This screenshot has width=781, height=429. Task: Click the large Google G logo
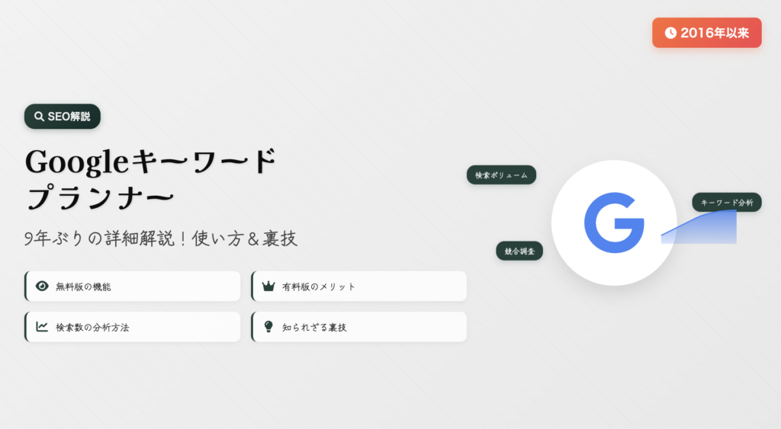(x=614, y=223)
